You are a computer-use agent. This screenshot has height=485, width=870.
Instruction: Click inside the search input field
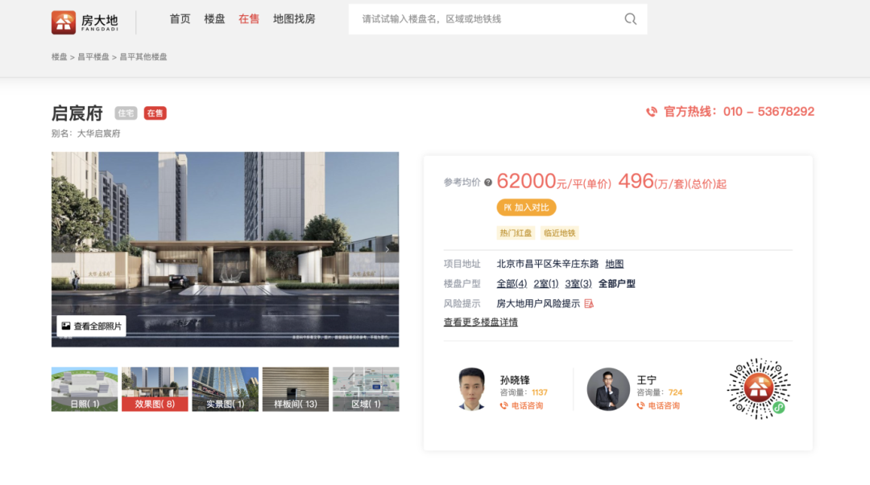(x=483, y=18)
